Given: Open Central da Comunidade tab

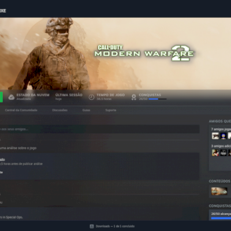Looking at the screenshot, I should (x=21, y=110).
